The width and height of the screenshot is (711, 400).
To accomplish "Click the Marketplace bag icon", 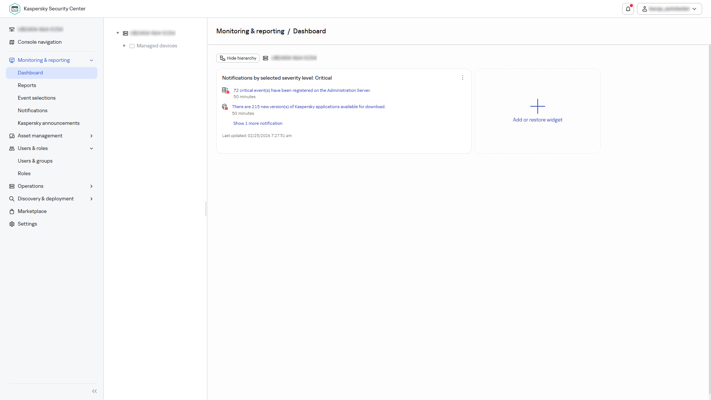I will tap(12, 211).
